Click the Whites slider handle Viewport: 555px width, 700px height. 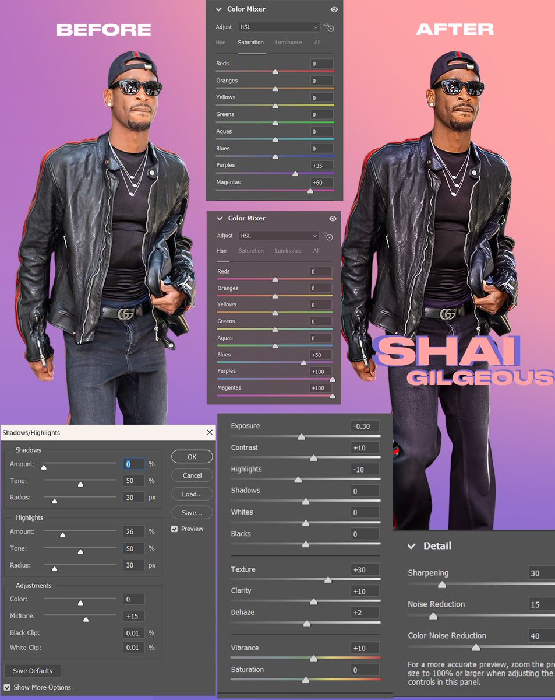coord(306,523)
